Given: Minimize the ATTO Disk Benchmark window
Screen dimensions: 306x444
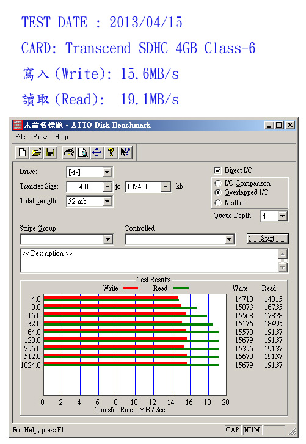Looking at the screenshot, I should click(x=269, y=125).
